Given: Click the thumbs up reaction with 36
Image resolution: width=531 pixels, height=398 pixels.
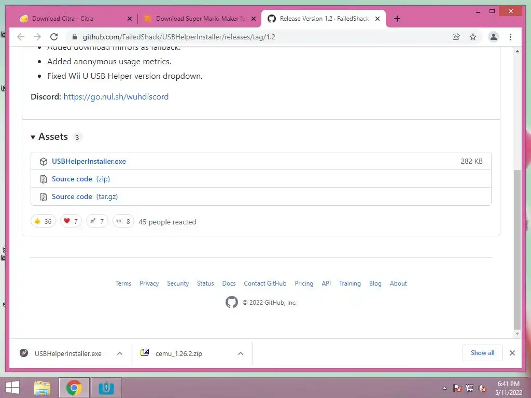Looking at the screenshot, I should [x=43, y=221].
